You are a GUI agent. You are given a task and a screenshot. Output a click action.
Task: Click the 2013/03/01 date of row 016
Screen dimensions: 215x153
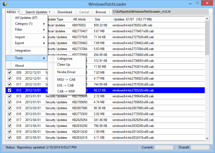tap(33, 114)
